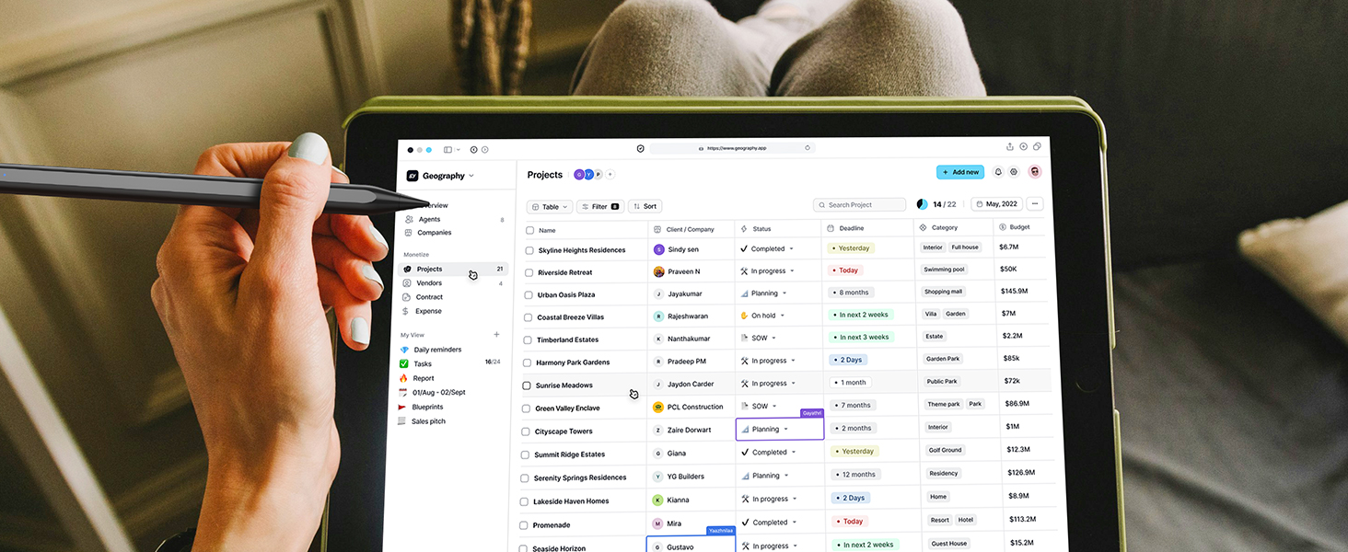Click the "Swimming pool" category tag
This screenshot has height=552, width=1348.
pyautogui.click(x=945, y=270)
